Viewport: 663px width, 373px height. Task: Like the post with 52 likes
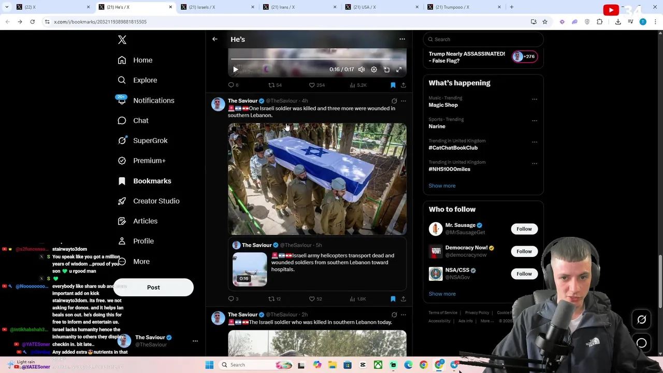pyautogui.click(x=315, y=299)
